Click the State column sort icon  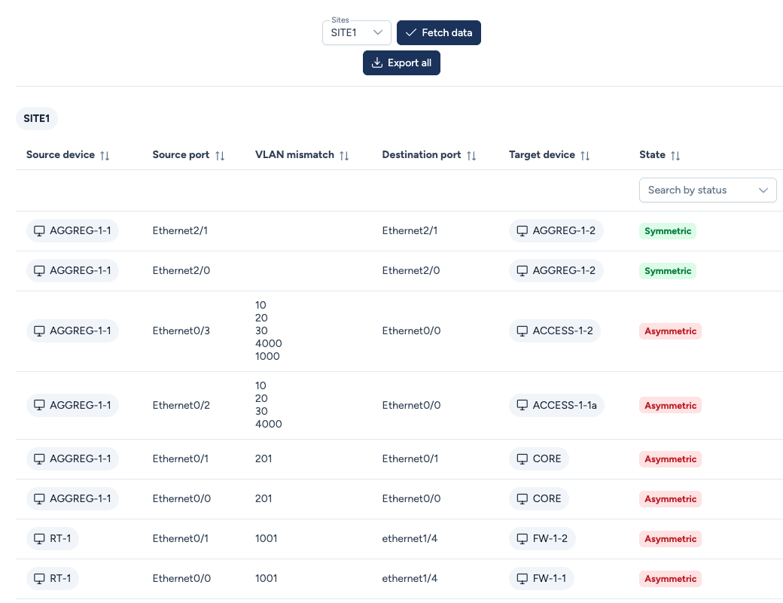pyautogui.click(x=675, y=155)
